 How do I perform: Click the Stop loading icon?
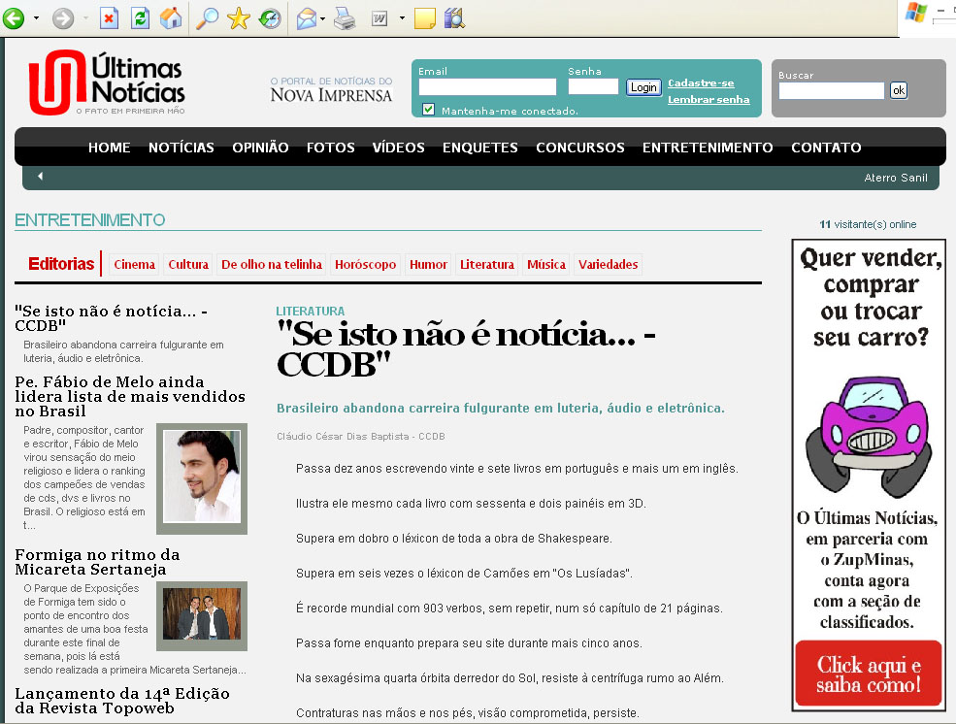pos(109,17)
